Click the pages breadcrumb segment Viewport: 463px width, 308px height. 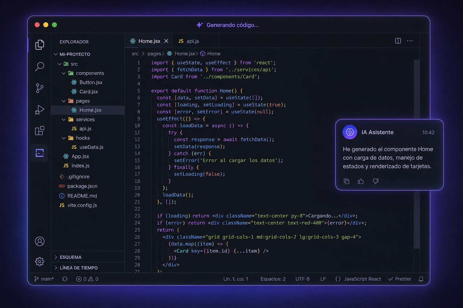point(154,54)
